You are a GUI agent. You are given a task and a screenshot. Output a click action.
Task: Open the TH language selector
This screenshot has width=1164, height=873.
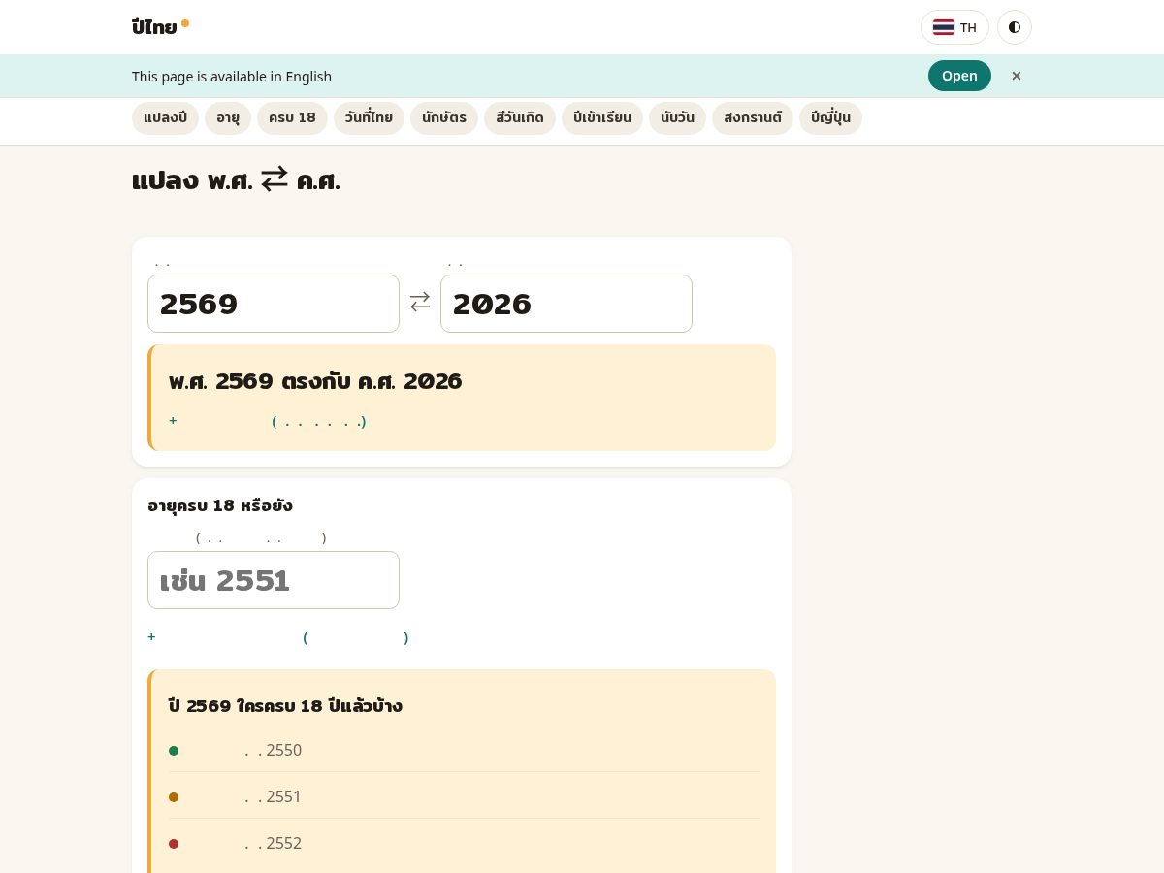(x=954, y=27)
